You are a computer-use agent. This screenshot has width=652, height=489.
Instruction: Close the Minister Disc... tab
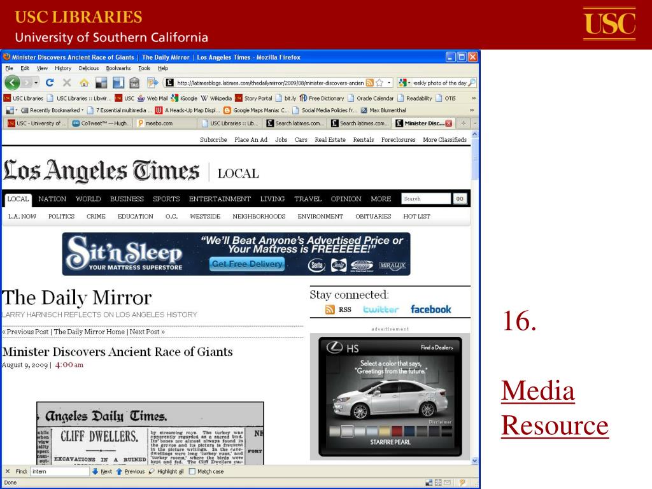tap(449, 123)
